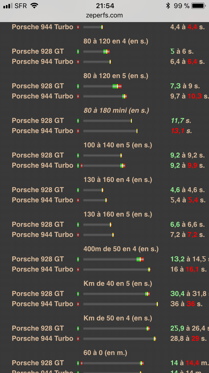Tap the '28,8 à 29 s.' value
This screenshot has height=373, width=209.
188,339
